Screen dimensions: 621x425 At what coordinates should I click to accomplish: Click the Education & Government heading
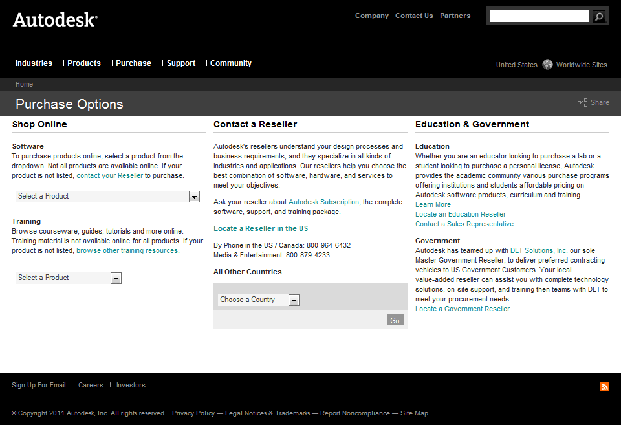[x=472, y=124]
